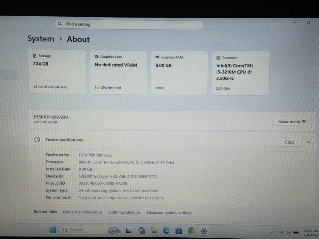
Task: Open Domain or workgroup link
Action: pyautogui.click(x=82, y=212)
